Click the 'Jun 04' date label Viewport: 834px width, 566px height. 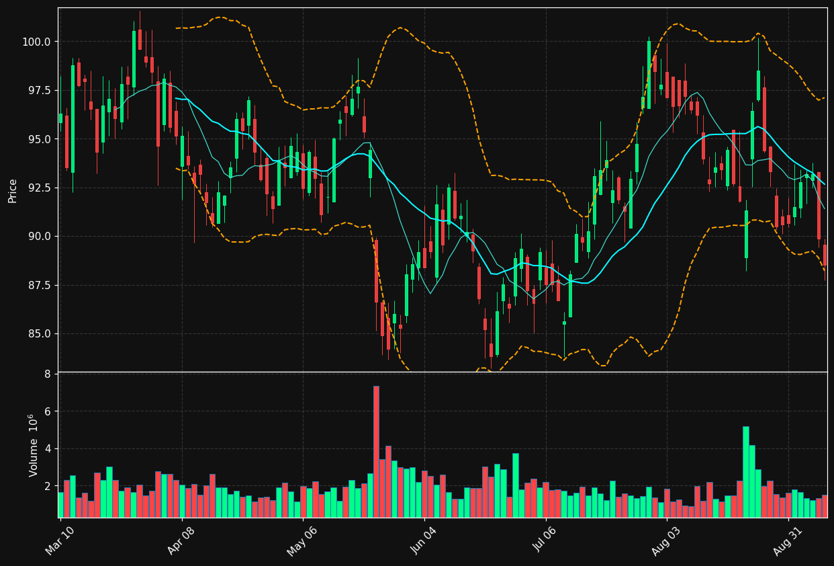click(424, 540)
